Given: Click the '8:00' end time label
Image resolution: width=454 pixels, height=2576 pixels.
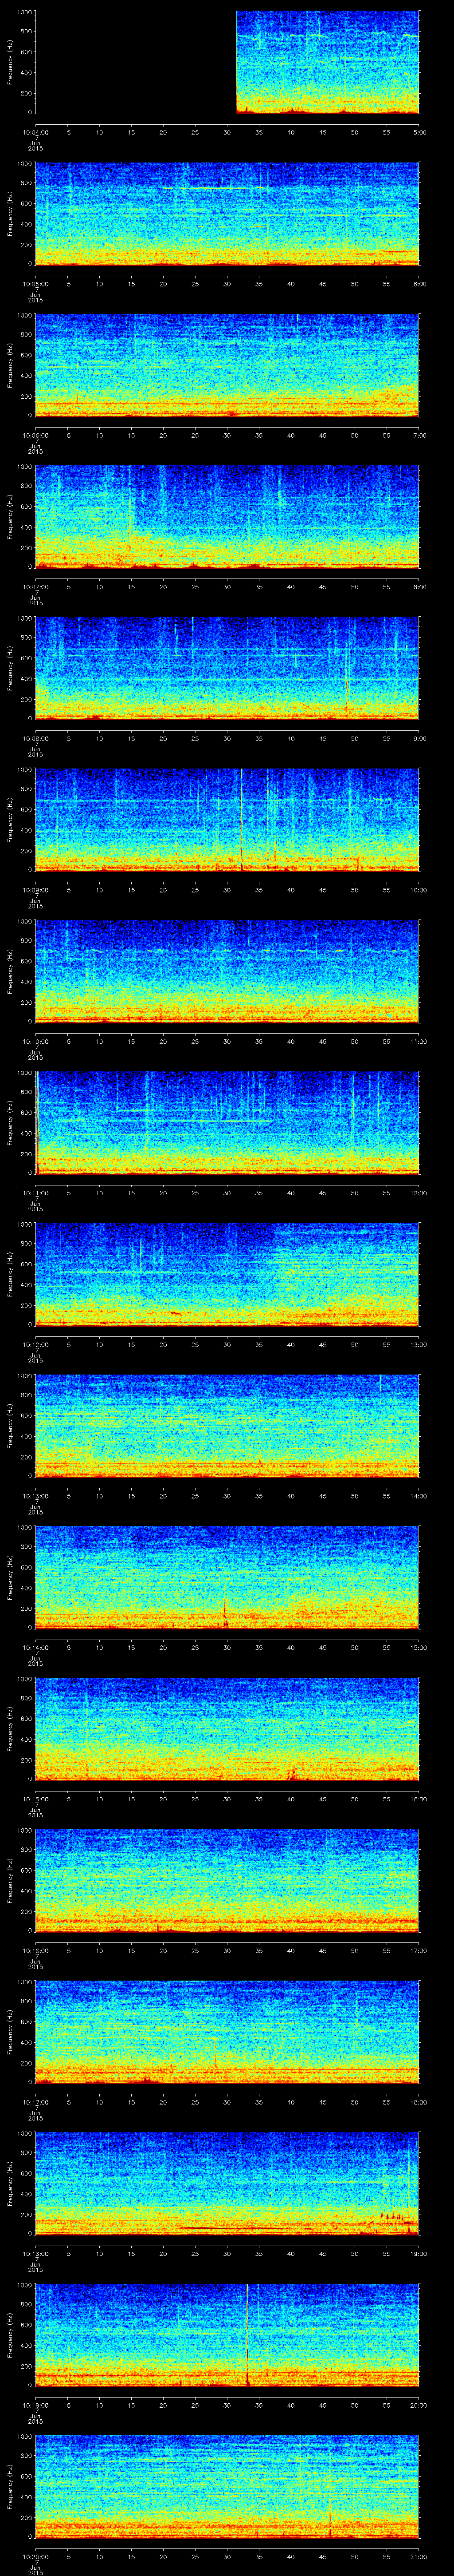Looking at the screenshot, I should 419,587.
